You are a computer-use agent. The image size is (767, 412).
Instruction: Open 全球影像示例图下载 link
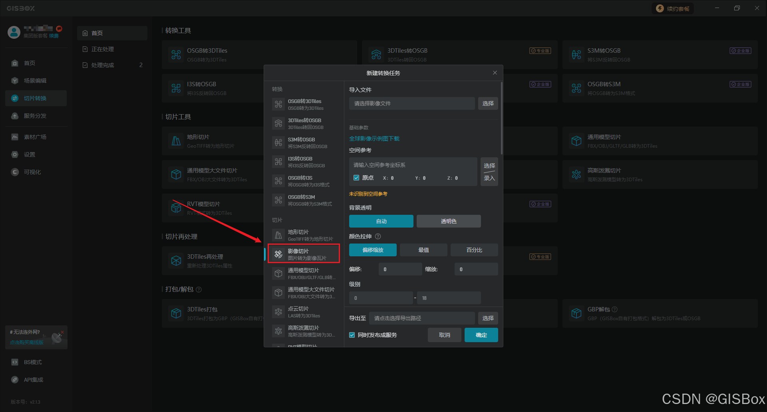click(374, 139)
